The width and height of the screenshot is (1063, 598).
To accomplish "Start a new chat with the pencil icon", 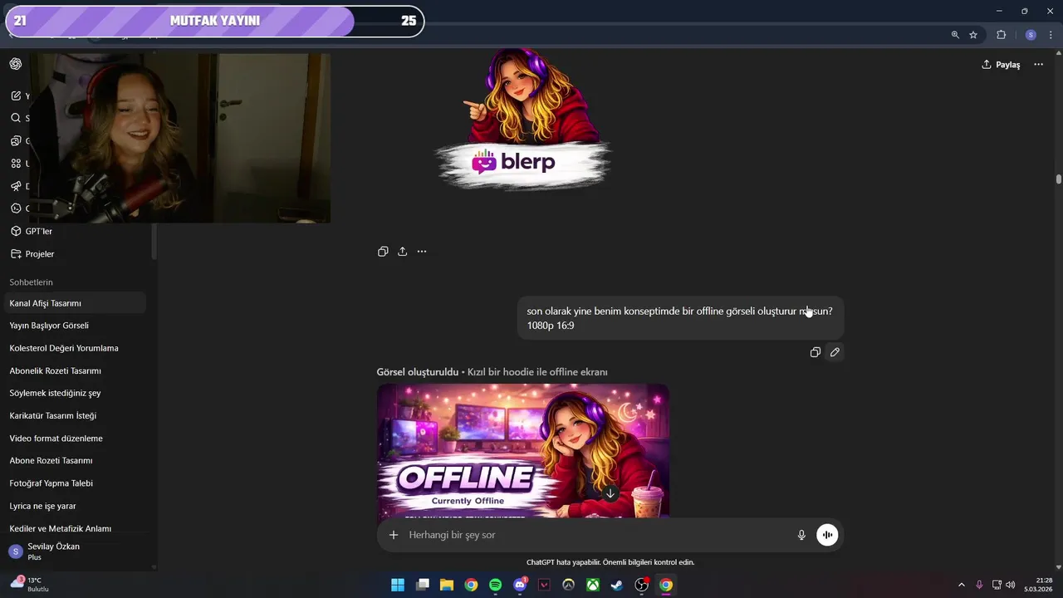I will (16, 96).
